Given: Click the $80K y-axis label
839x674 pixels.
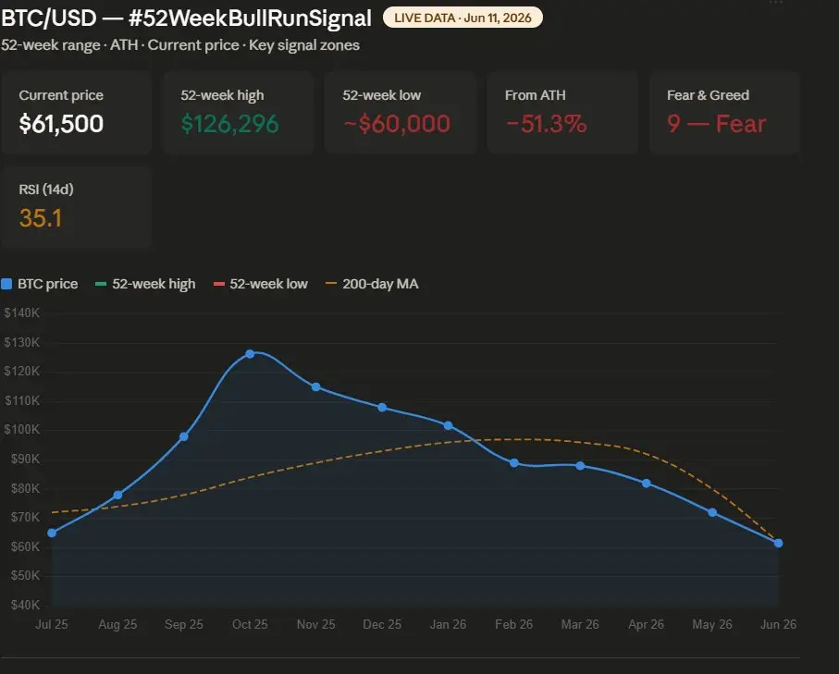Looking at the screenshot, I should click(x=25, y=488).
